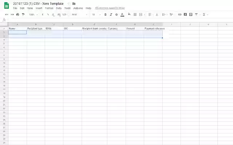Click the move-to-folder icon beside the title

(x=74, y=4)
